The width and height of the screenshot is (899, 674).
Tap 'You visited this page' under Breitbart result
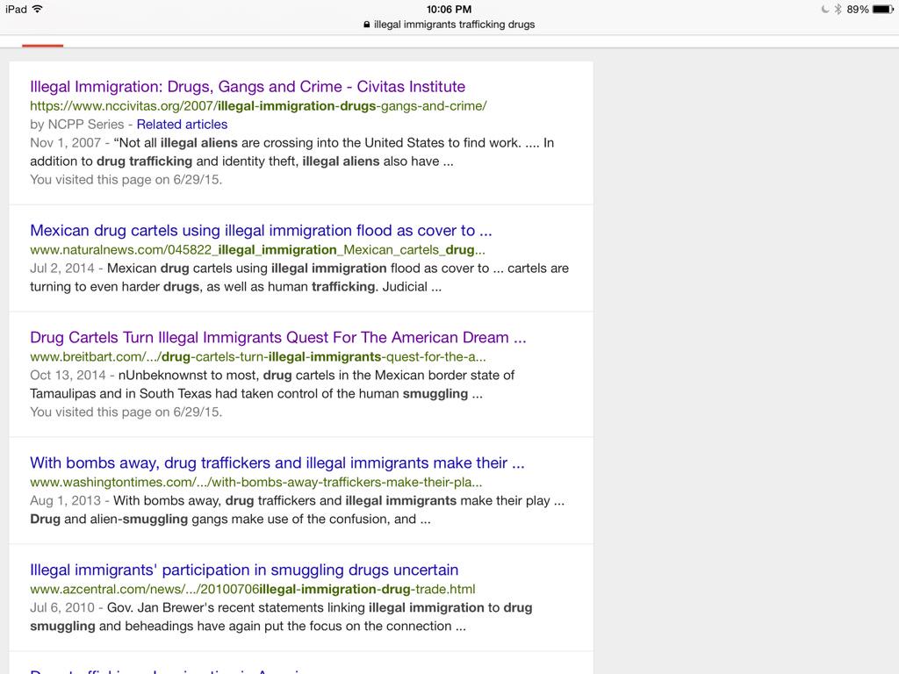[x=126, y=412]
